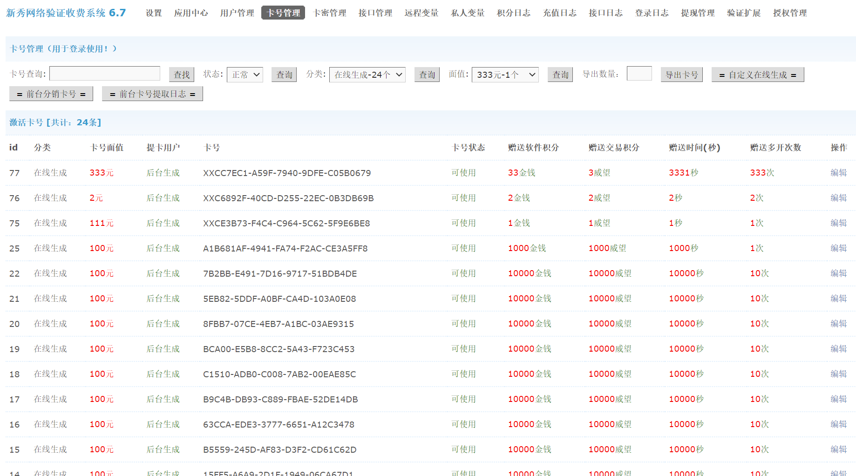Viewport: 856px width, 476px height.
Task: Go to 私人变量
Action: [468, 13]
